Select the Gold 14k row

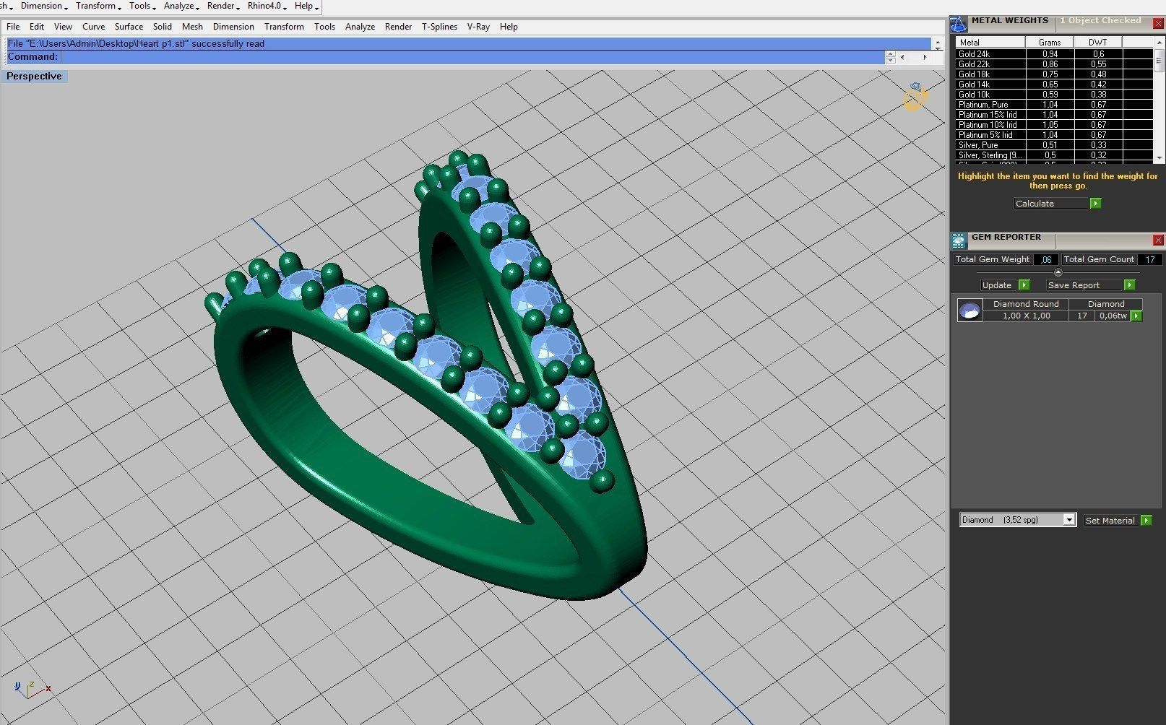(1054, 84)
